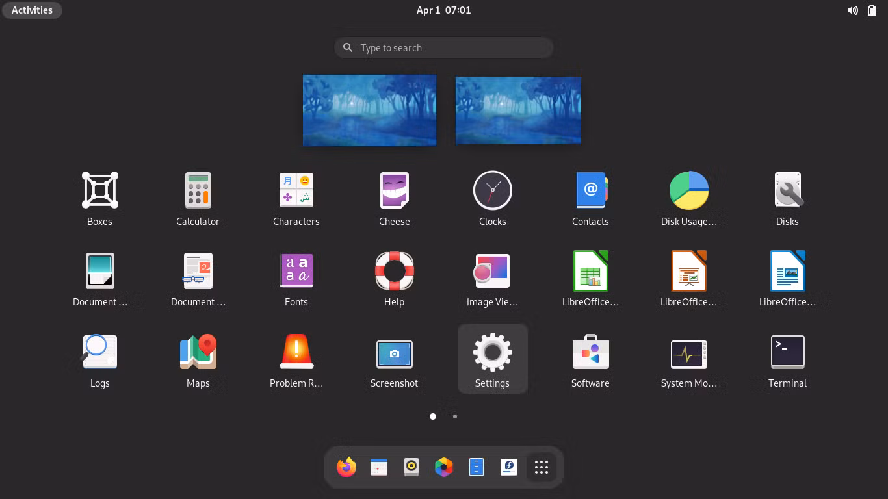Launch the Image Viewer app
Image resolution: width=888 pixels, height=499 pixels.
pos(493,279)
